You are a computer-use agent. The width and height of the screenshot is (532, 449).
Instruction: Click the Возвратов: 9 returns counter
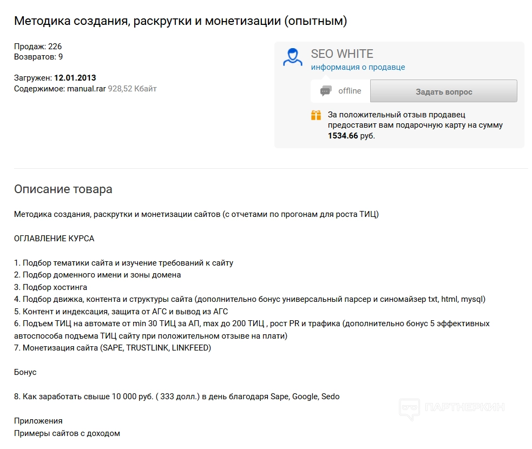click(38, 56)
